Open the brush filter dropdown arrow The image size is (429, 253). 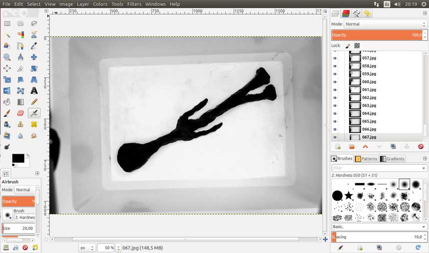click(x=424, y=168)
